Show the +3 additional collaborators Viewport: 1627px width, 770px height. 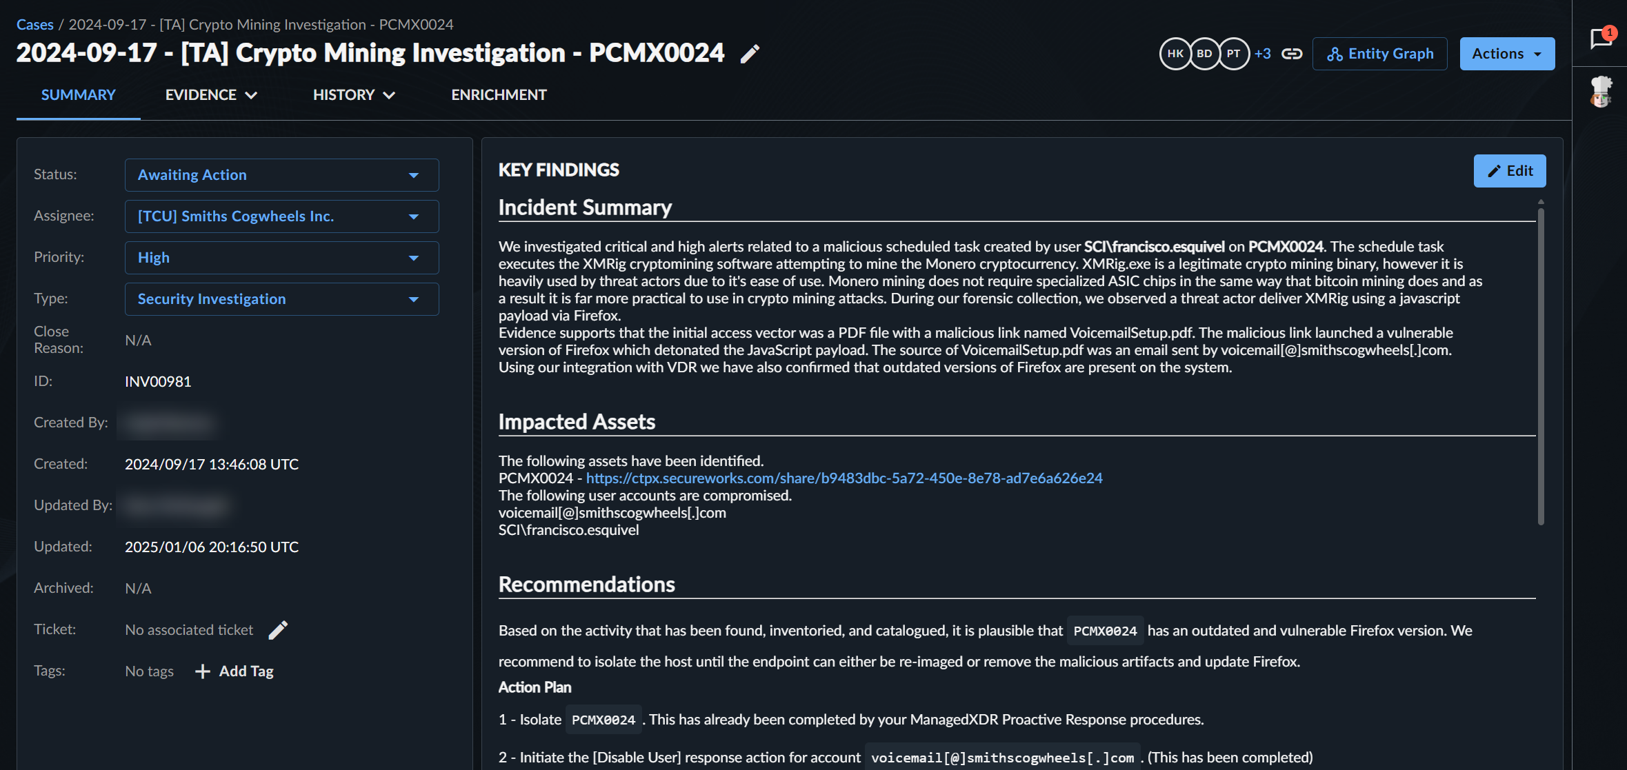click(1262, 54)
